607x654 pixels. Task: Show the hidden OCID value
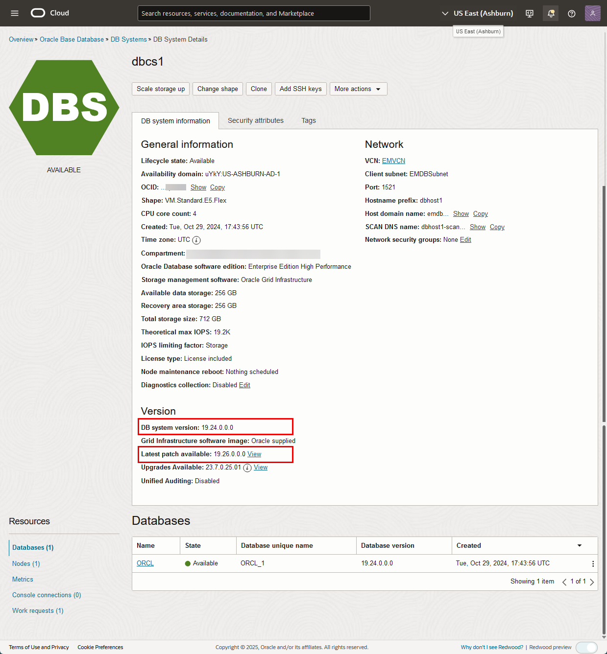tap(198, 187)
